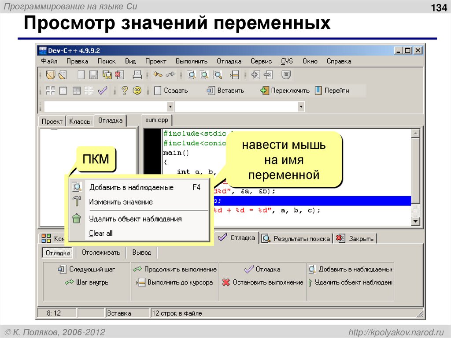
Task: Open the Поиск menu
Action: tap(107, 61)
